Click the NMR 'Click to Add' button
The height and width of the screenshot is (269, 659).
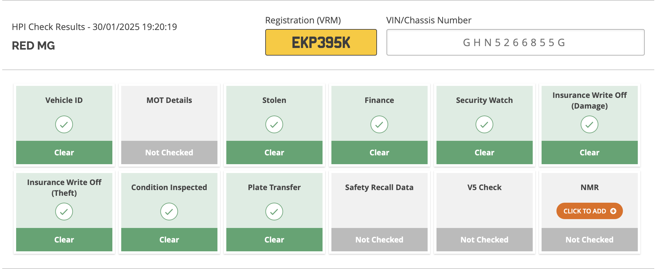click(589, 211)
